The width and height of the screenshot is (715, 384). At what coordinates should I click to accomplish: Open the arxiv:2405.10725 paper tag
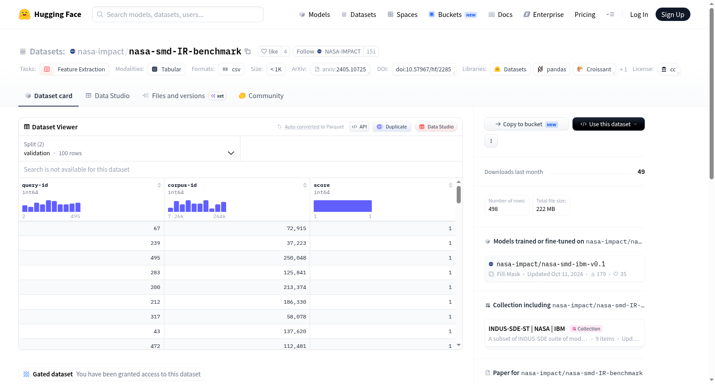(341, 69)
